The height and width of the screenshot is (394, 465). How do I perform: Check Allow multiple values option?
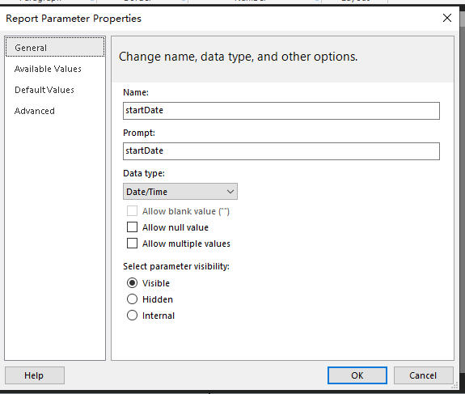(x=132, y=244)
